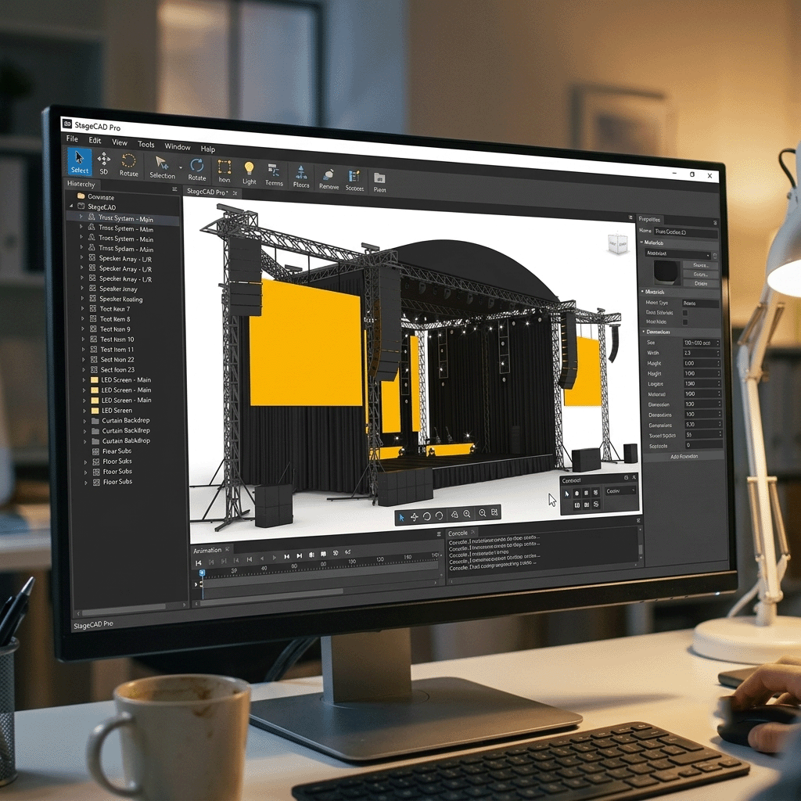The height and width of the screenshot is (801, 801).
Task: Click the Delete button beside material preview
Action: click(701, 283)
